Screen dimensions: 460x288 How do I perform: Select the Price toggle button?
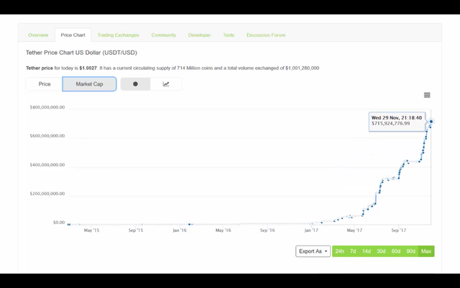(x=45, y=84)
